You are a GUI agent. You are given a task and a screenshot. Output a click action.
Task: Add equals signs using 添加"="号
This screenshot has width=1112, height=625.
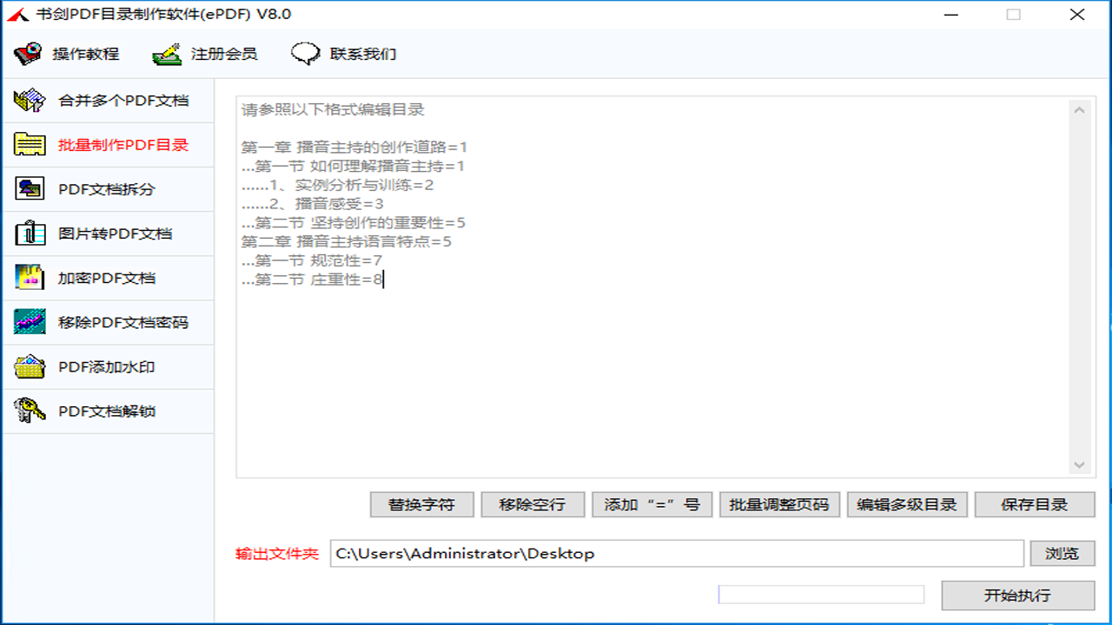click(x=652, y=504)
